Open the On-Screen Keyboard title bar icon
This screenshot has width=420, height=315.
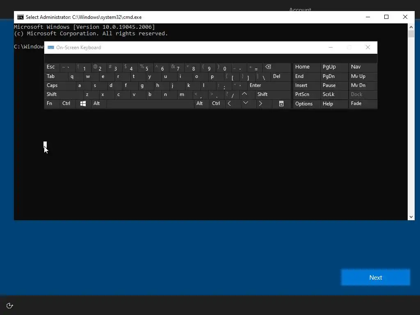point(51,48)
